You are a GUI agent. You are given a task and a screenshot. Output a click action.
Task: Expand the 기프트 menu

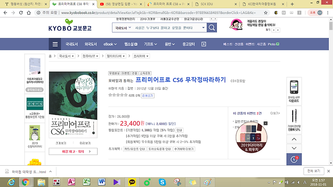pyautogui.click(x=150, y=44)
